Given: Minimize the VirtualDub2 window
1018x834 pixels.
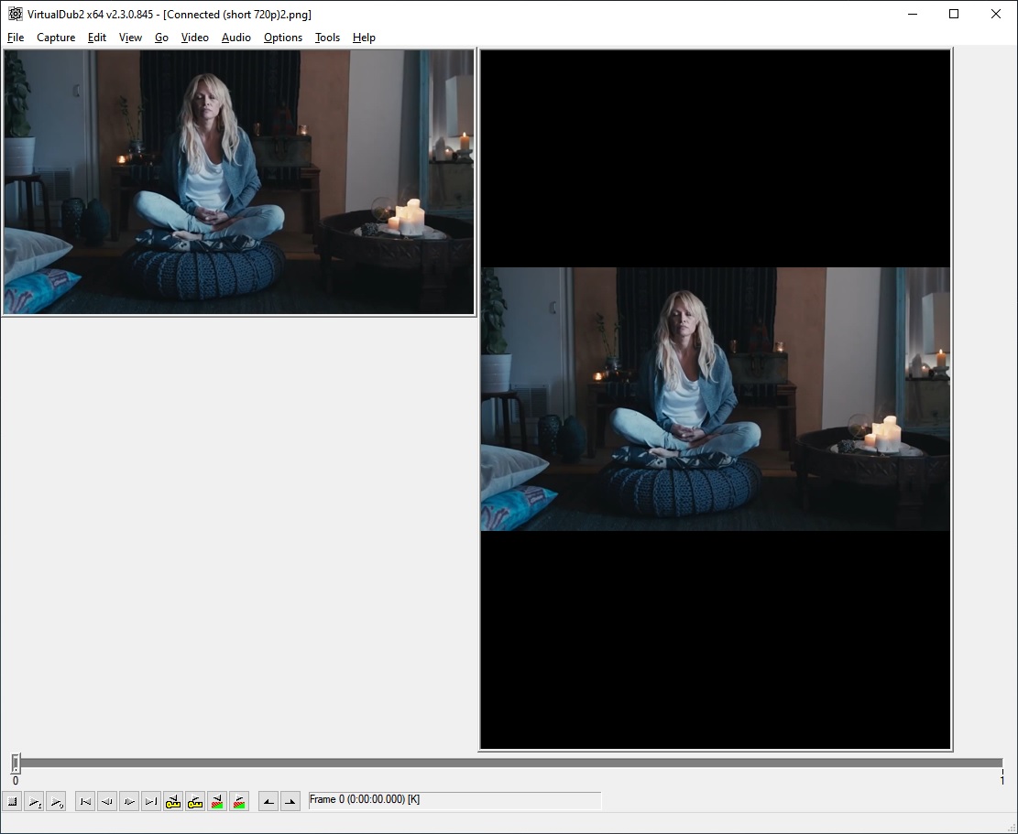Looking at the screenshot, I should pos(913,14).
